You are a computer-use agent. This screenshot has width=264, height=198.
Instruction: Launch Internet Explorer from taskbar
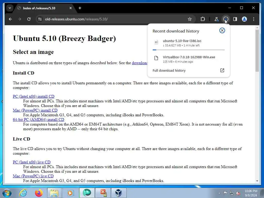23,193
